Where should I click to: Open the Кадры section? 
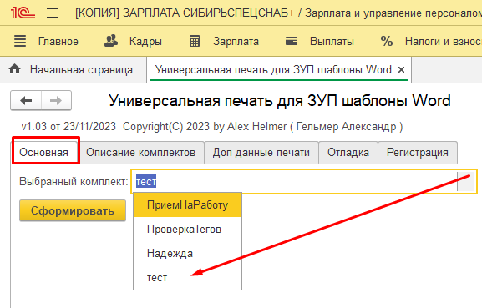tap(145, 41)
